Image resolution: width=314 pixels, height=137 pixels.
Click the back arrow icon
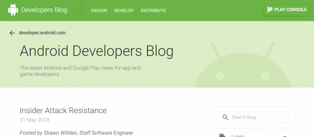tap(12, 33)
